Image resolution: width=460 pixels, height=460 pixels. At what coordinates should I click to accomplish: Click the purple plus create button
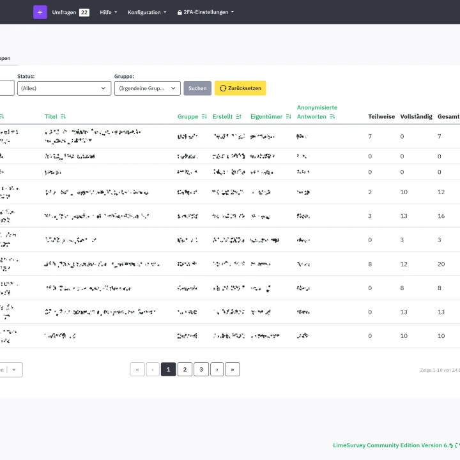click(40, 12)
